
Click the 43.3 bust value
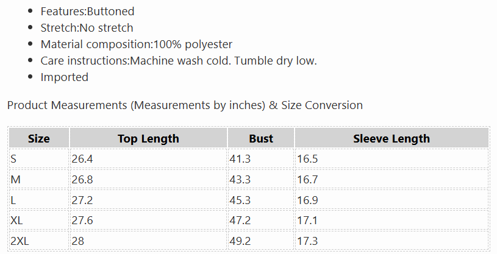pyautogui.click(x=240, y=180)
